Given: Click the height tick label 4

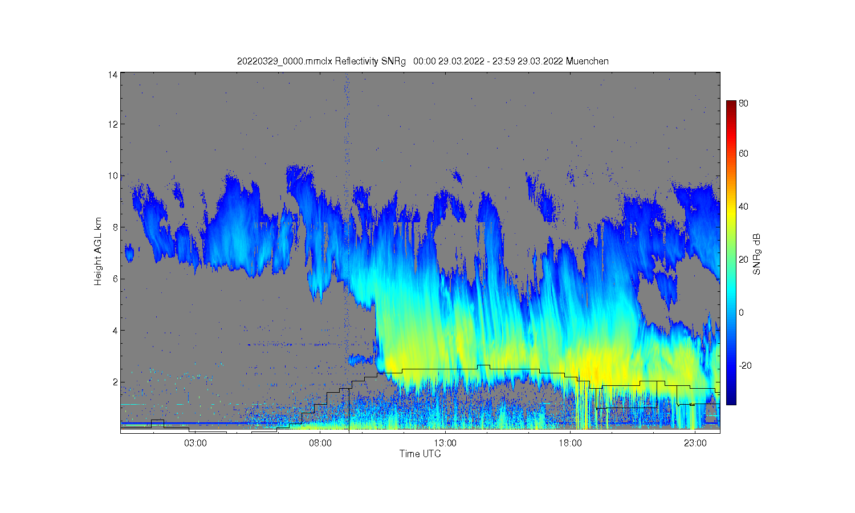Looking at the screenshot, I should [x=115, y=330].
